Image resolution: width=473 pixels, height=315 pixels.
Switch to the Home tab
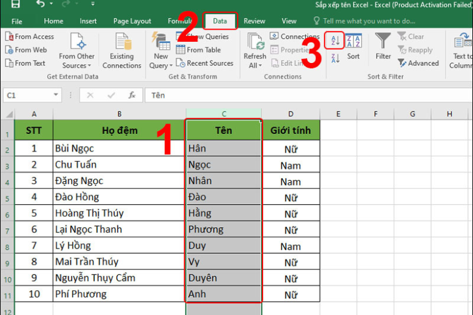53,21
